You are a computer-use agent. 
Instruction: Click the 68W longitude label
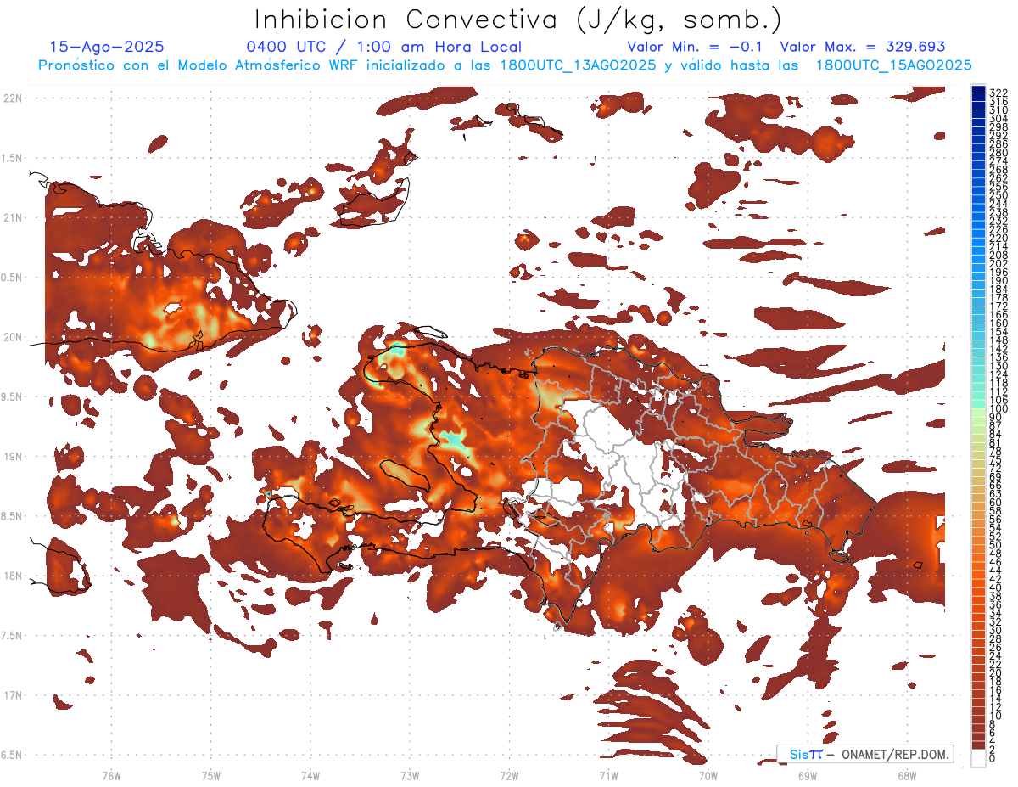pos(906,775)
